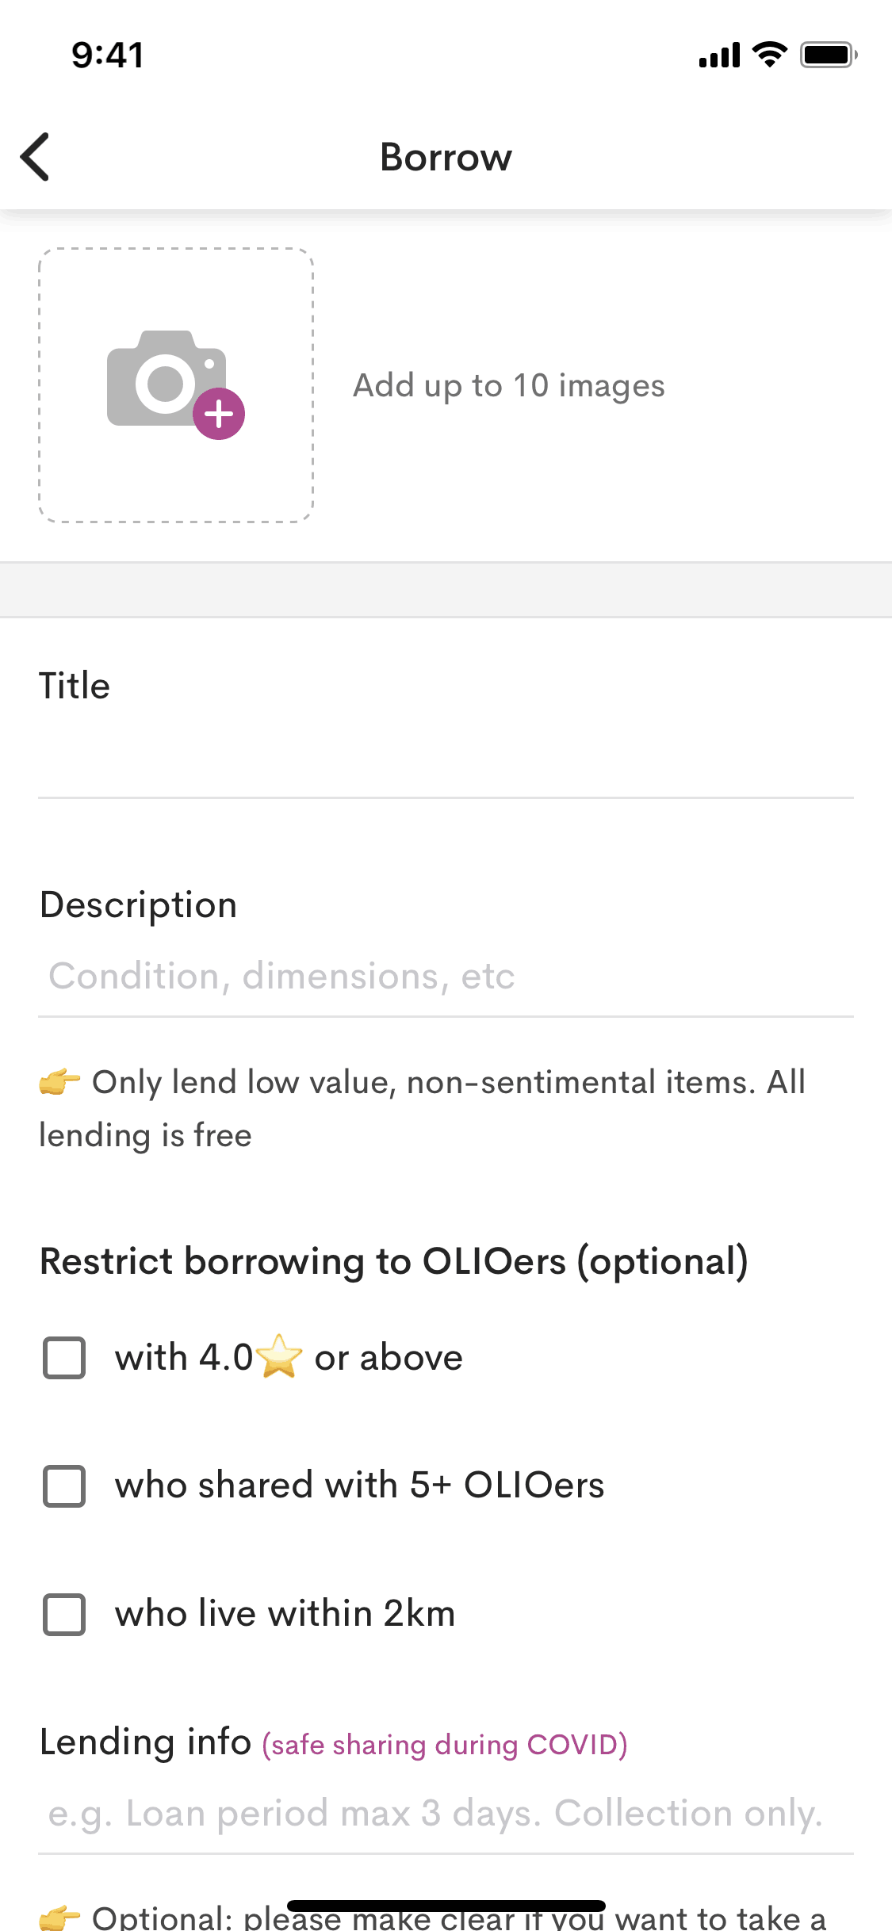Image resolution: width=892 pixels, height=1931 pixels.
Task: Tap the 9:41 clock in status bar
Action: (108, 55)
